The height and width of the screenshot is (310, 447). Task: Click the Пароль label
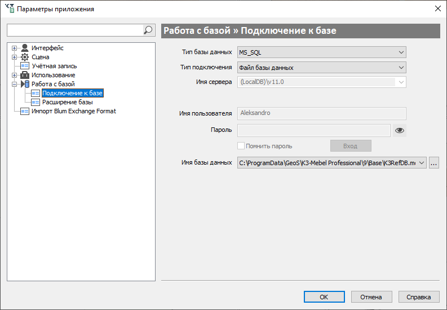(221, 130)
